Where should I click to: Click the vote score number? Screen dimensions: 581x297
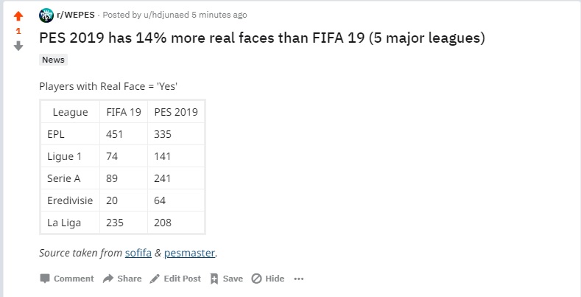18,31
